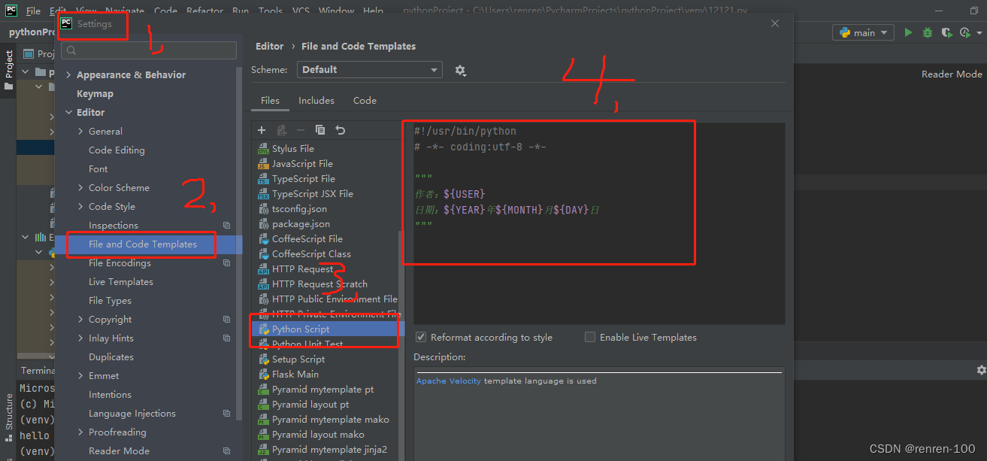Click the Pyramid layout mako icon
The width and height of the screenshot is (987, 461).
[263, 435]
